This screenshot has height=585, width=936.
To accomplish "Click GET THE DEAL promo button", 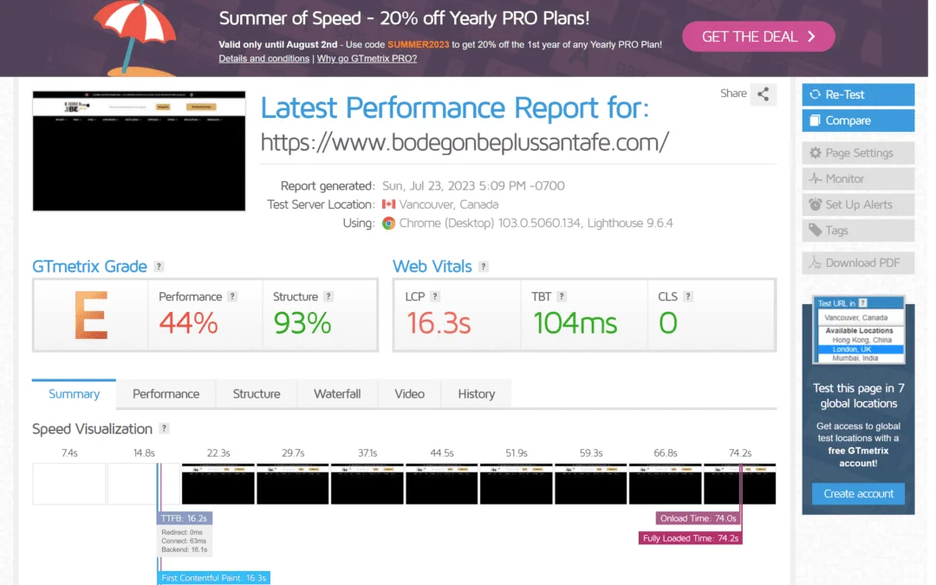I will [758, 36].
